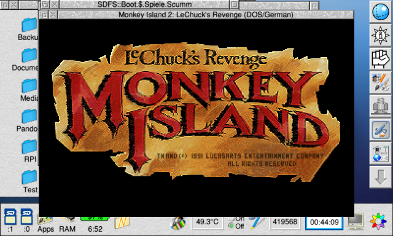The height and width of the screenshot is (236, 393).
Task: Click the 419568 counter display
Action: click(285, 222)
